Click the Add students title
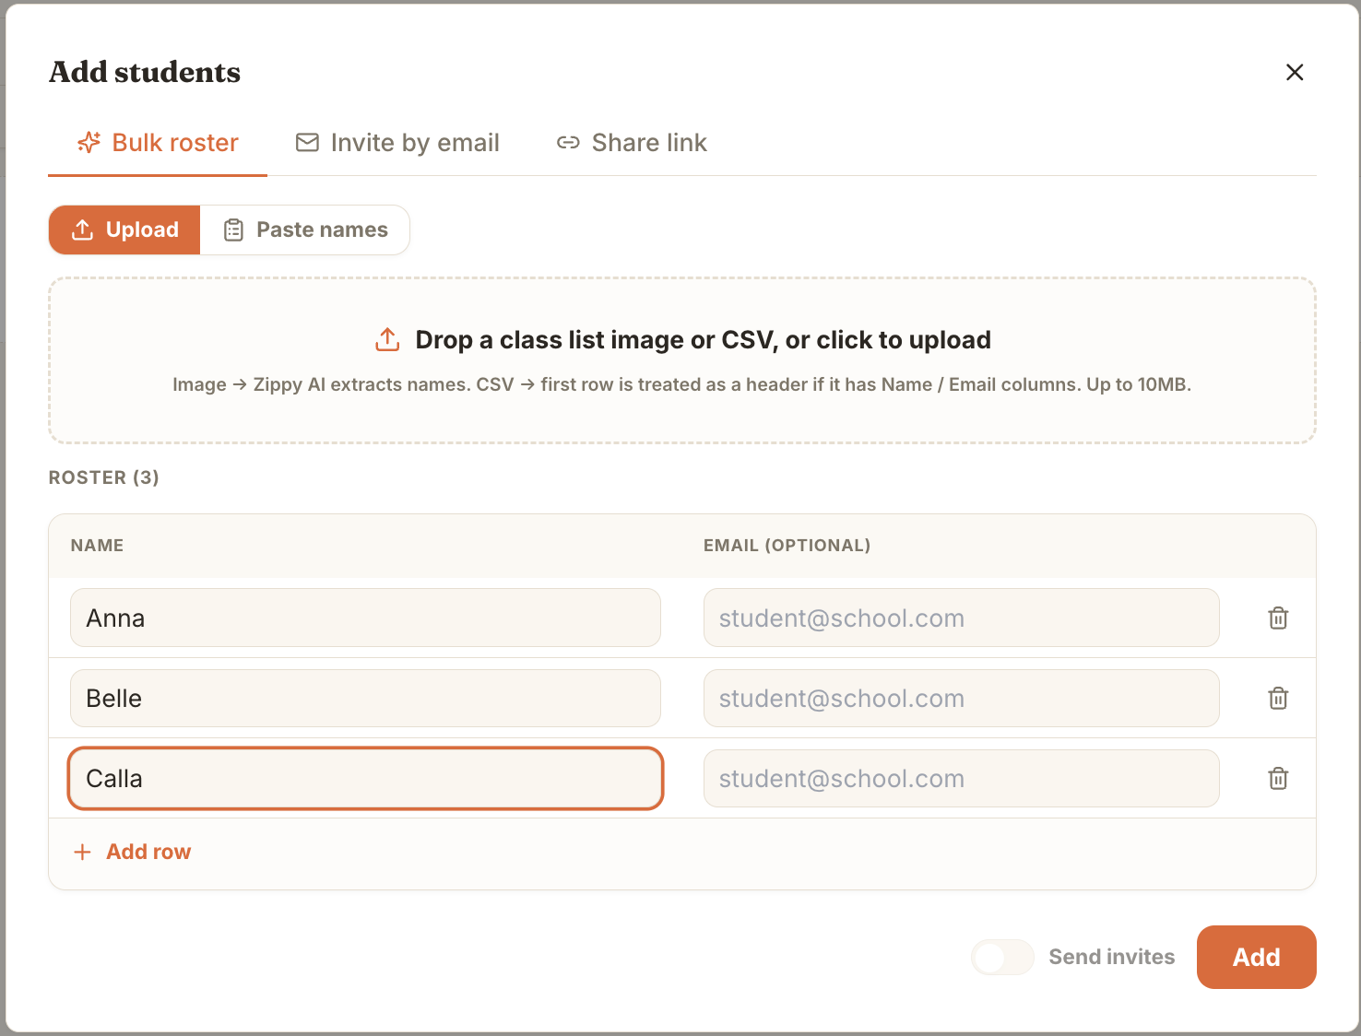The image size is (1361, 1036). point(145,72)
